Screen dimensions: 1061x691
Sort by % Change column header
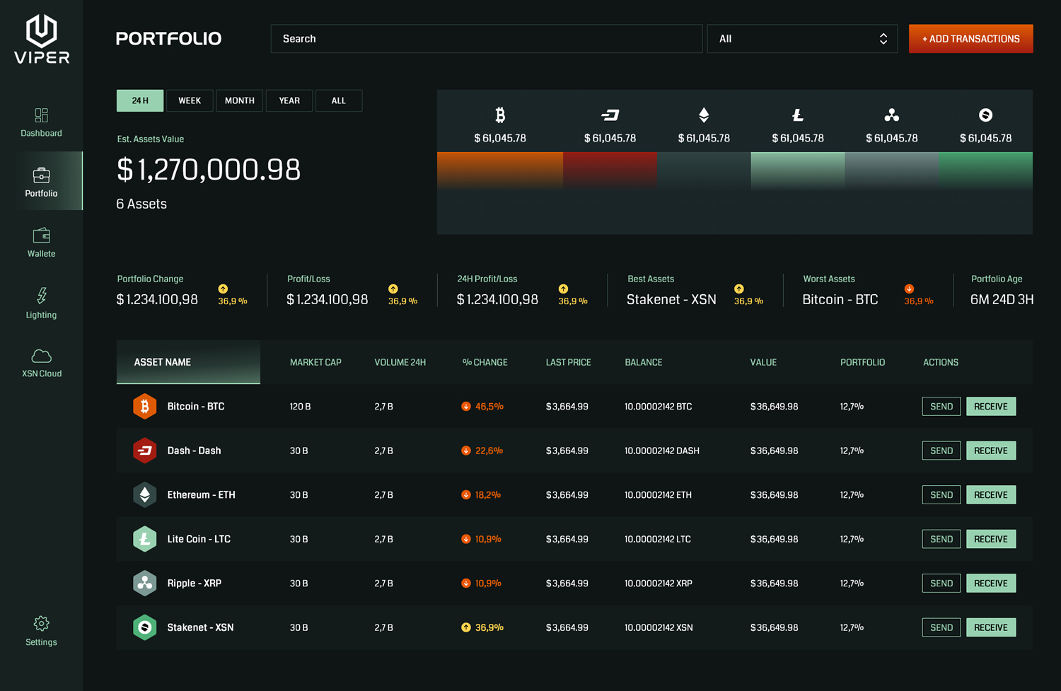point(485,362)
